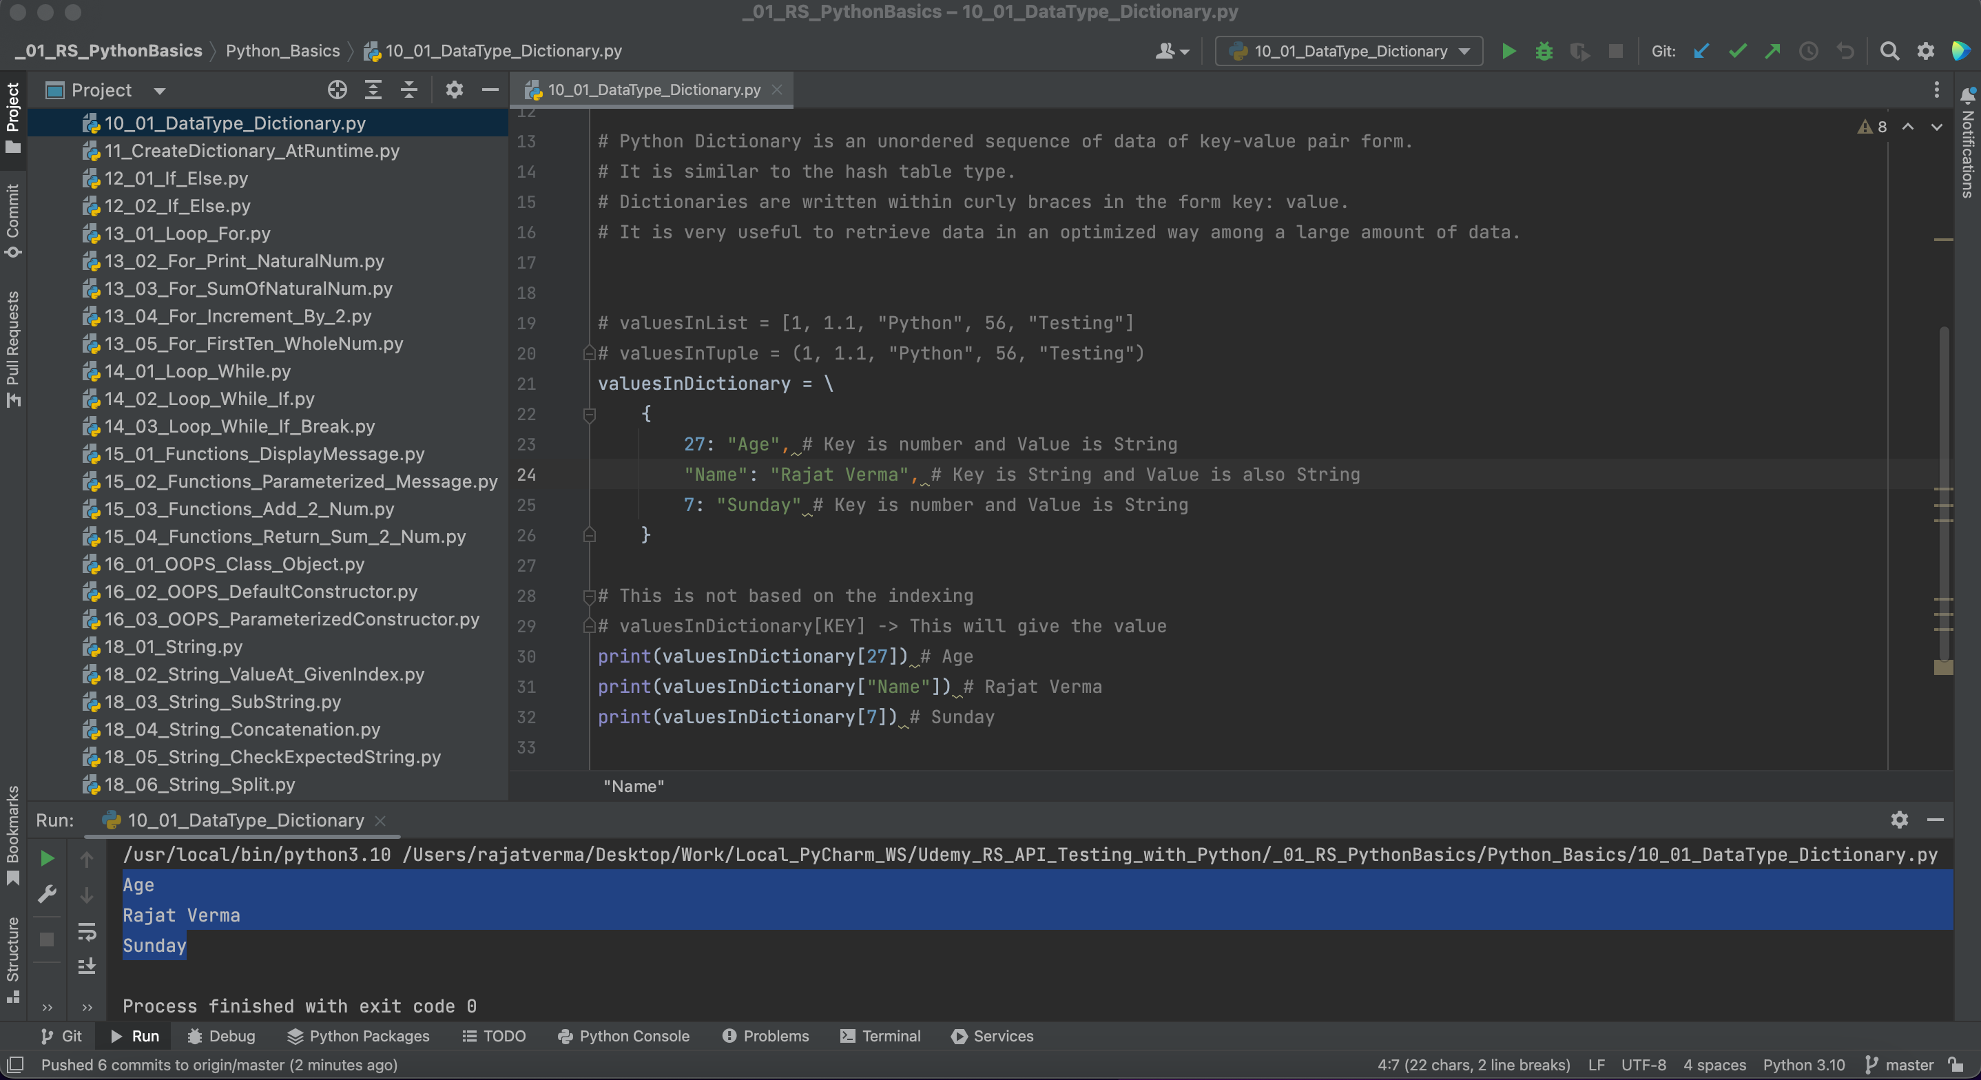Toggle tool window bars icon in status bar
Viewport: 1981px width, 1080px height.
coord(14,1065)
